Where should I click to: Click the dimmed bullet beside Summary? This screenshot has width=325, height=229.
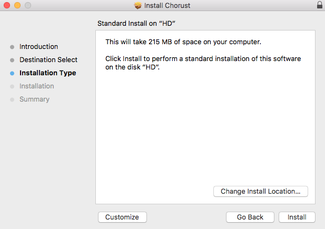click(12, 99)
